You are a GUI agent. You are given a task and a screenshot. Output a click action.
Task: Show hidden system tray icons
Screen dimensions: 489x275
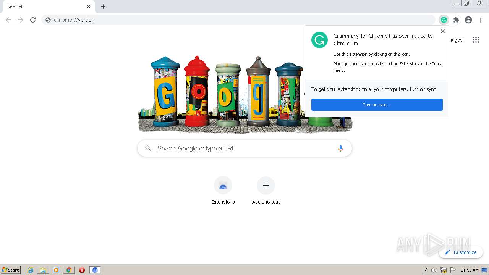pyautogui.click(x=426, y=270)
